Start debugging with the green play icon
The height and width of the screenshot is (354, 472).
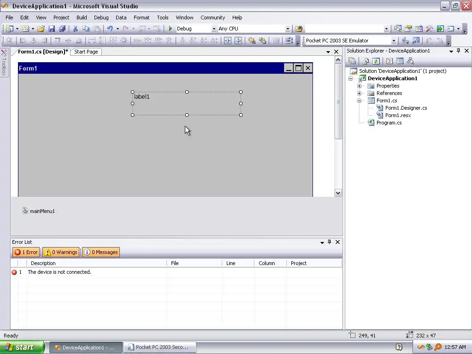pos(171,29)
